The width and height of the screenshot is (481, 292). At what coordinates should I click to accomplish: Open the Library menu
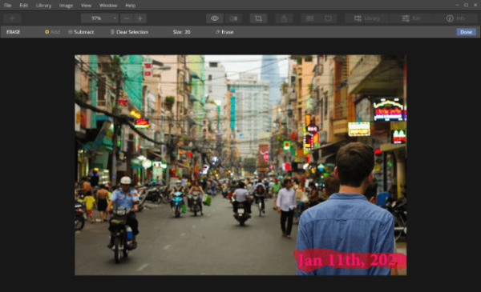43,6
